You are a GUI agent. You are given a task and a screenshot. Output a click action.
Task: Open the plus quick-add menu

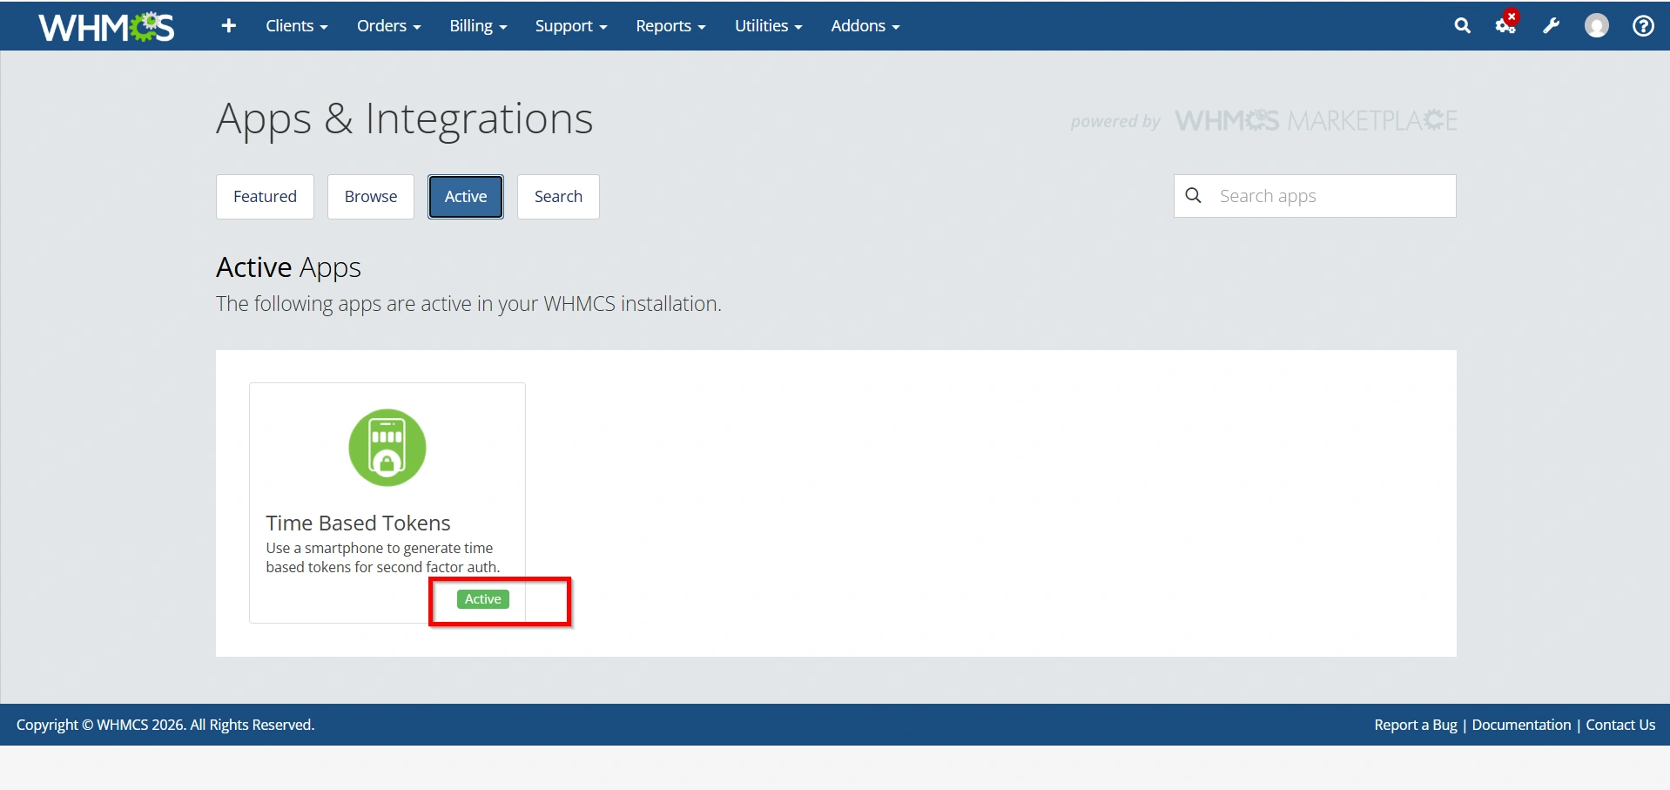pos(229,26)
